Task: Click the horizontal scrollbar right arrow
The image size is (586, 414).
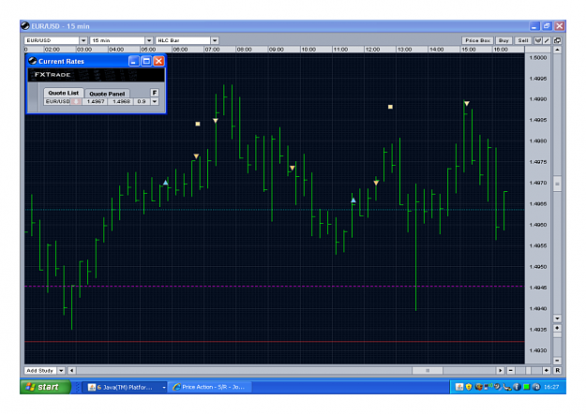Action: point(501,370)
